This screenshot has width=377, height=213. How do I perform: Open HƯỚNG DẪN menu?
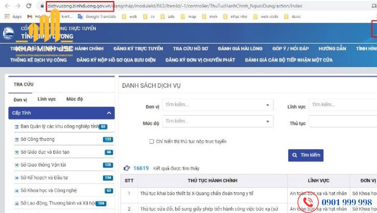click(x=332, y=49)
